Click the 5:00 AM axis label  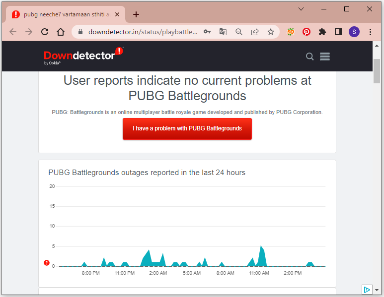point(192,273)
